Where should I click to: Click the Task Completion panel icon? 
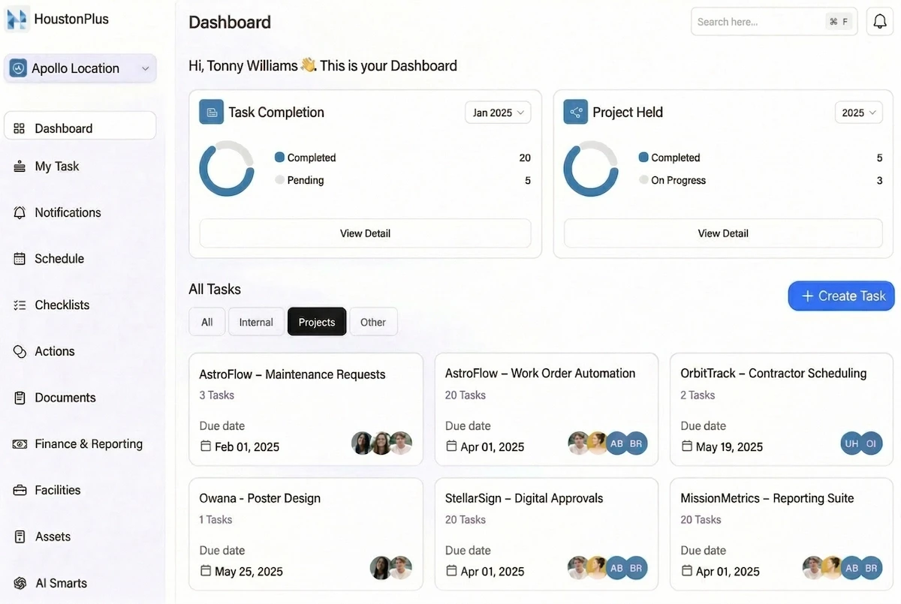(211, 111)
